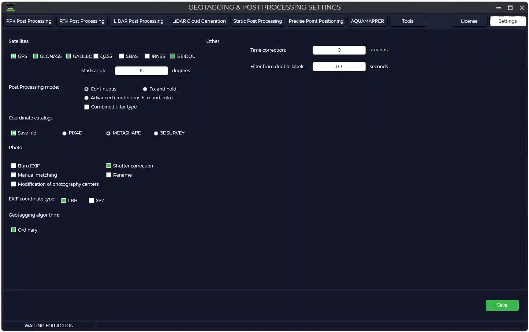Enable the Rename photo checkbox
The width and height of the screenshot is (529, 332).
[109, 175]
